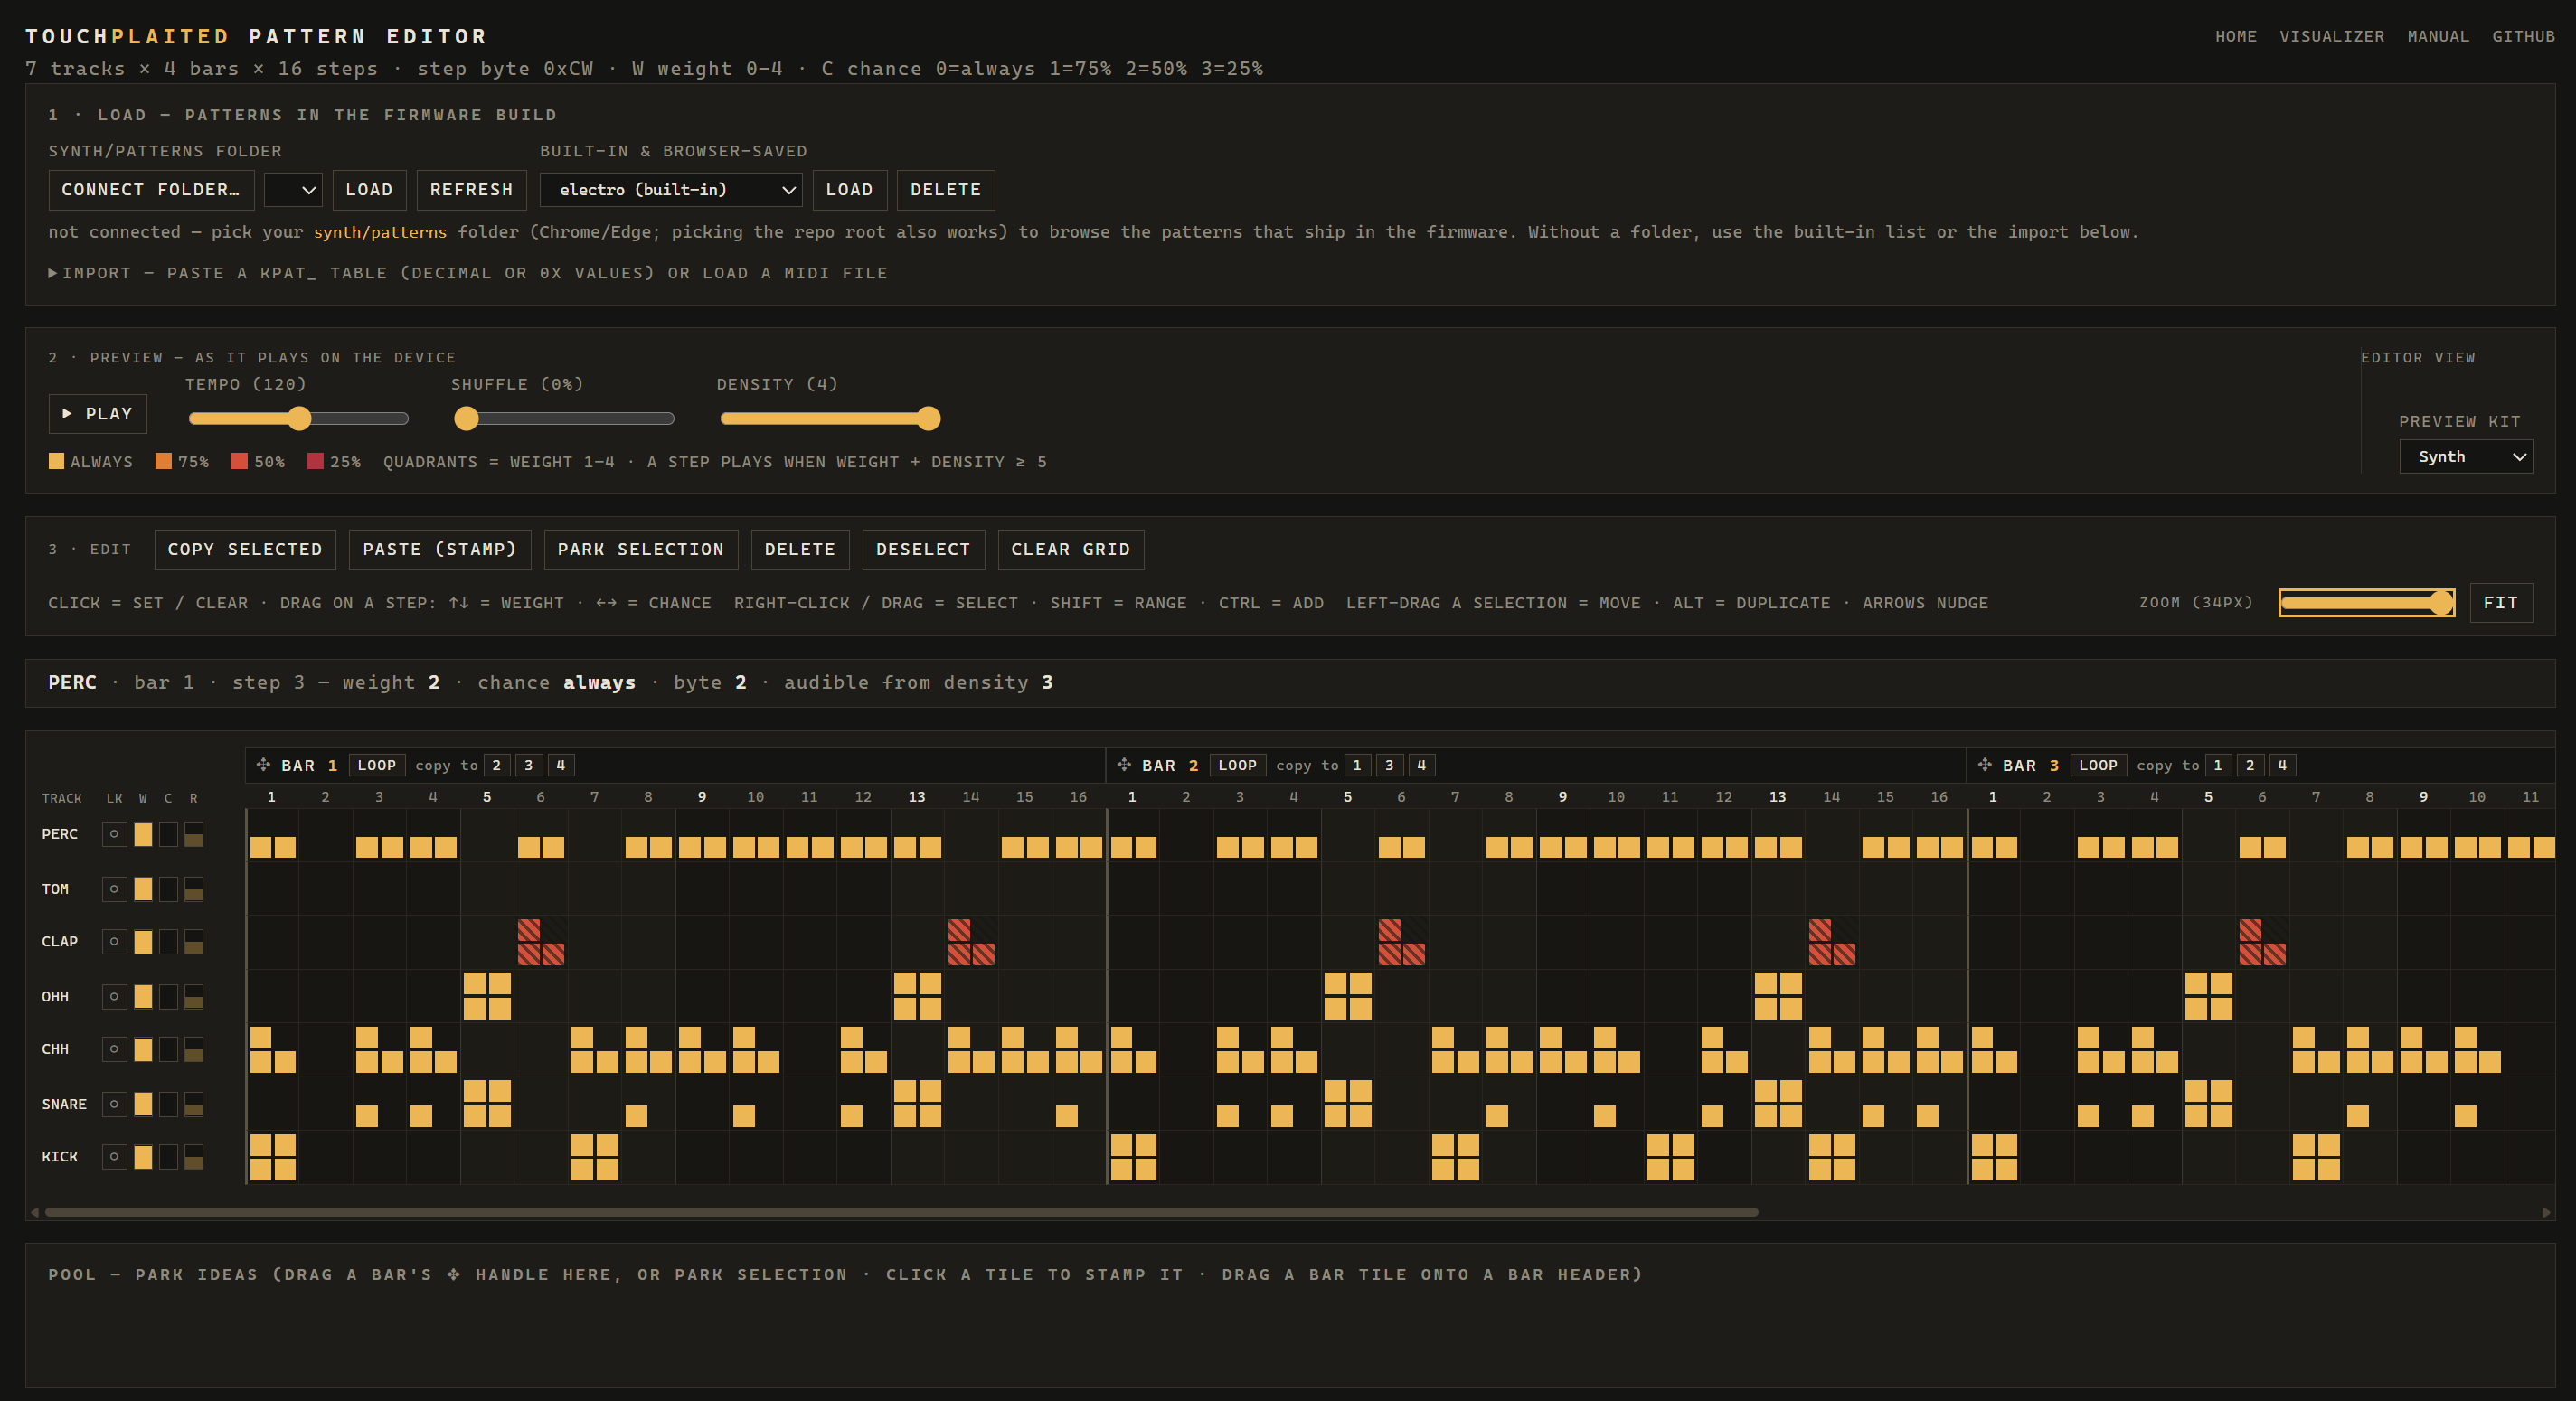Open the synth/patterns folder file dropdown

(x=293, y=190)
